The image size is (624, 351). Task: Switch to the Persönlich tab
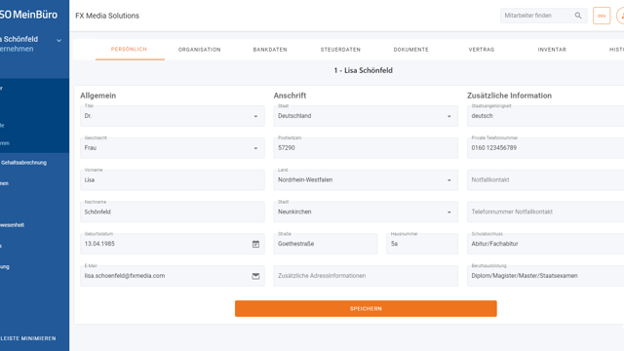pos(129,50)
